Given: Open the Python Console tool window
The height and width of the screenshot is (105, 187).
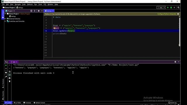Looking at the screenshot, I should tap(39, 103).
